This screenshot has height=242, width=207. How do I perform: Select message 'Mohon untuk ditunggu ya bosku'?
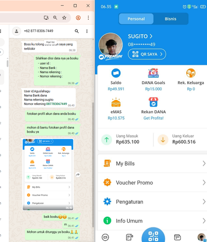tap(53, 234)
